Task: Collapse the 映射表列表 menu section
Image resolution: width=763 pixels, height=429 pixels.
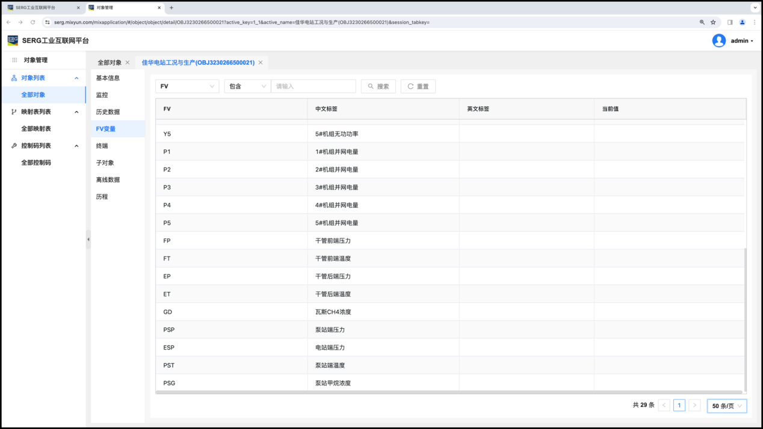Action: click(76, 112)
